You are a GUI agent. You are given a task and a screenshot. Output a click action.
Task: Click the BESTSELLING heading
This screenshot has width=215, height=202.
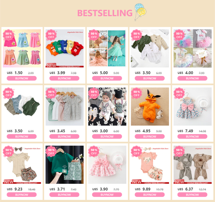tap(105, 13)
